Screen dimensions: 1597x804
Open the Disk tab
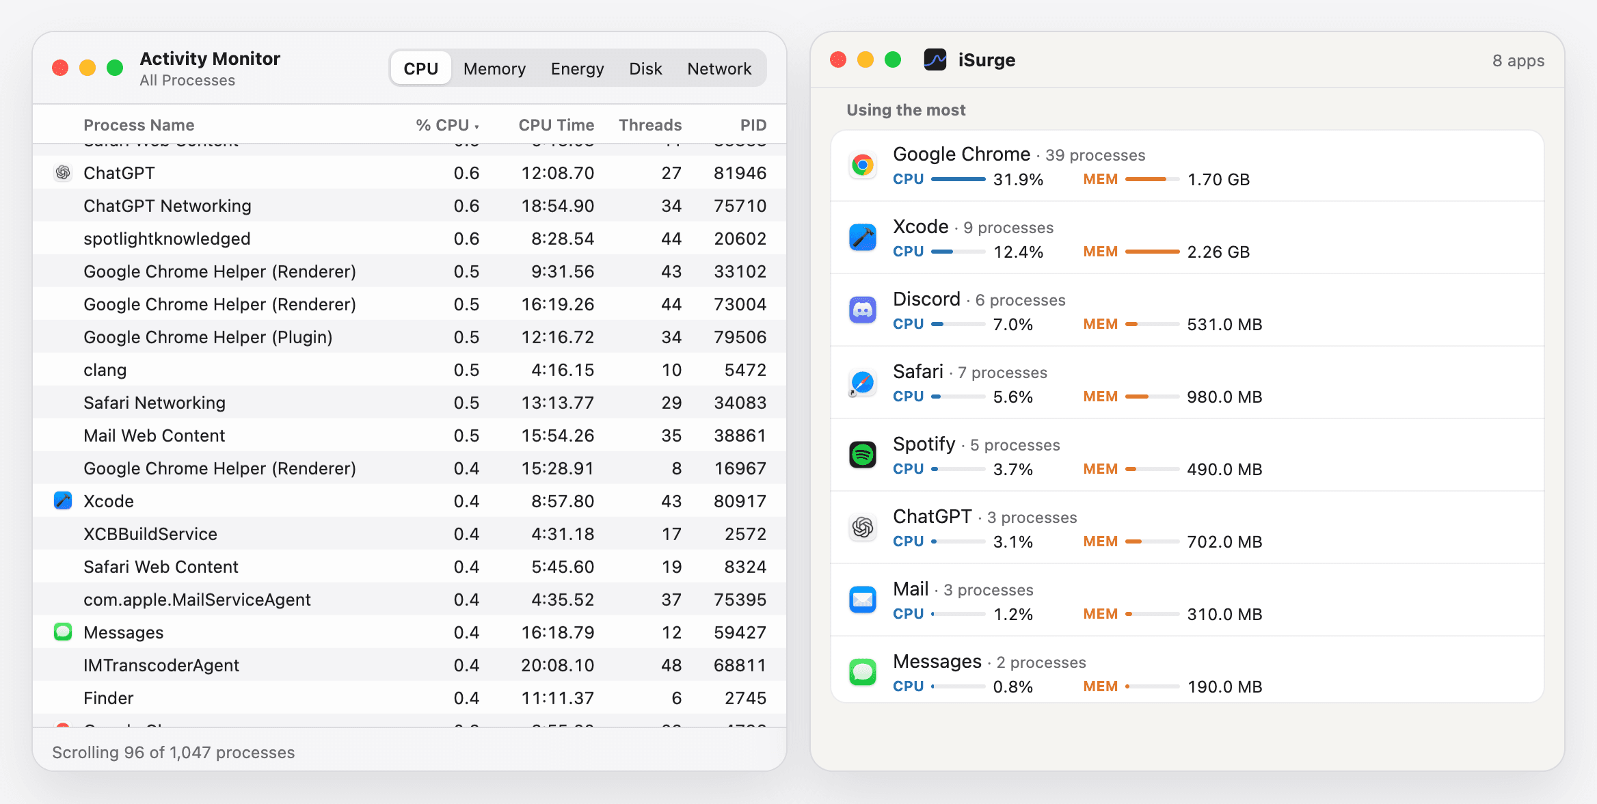pyautogui.click(x=645, y=68)
